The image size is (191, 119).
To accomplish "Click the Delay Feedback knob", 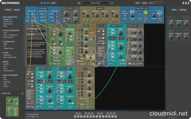I will pos(179,24).
